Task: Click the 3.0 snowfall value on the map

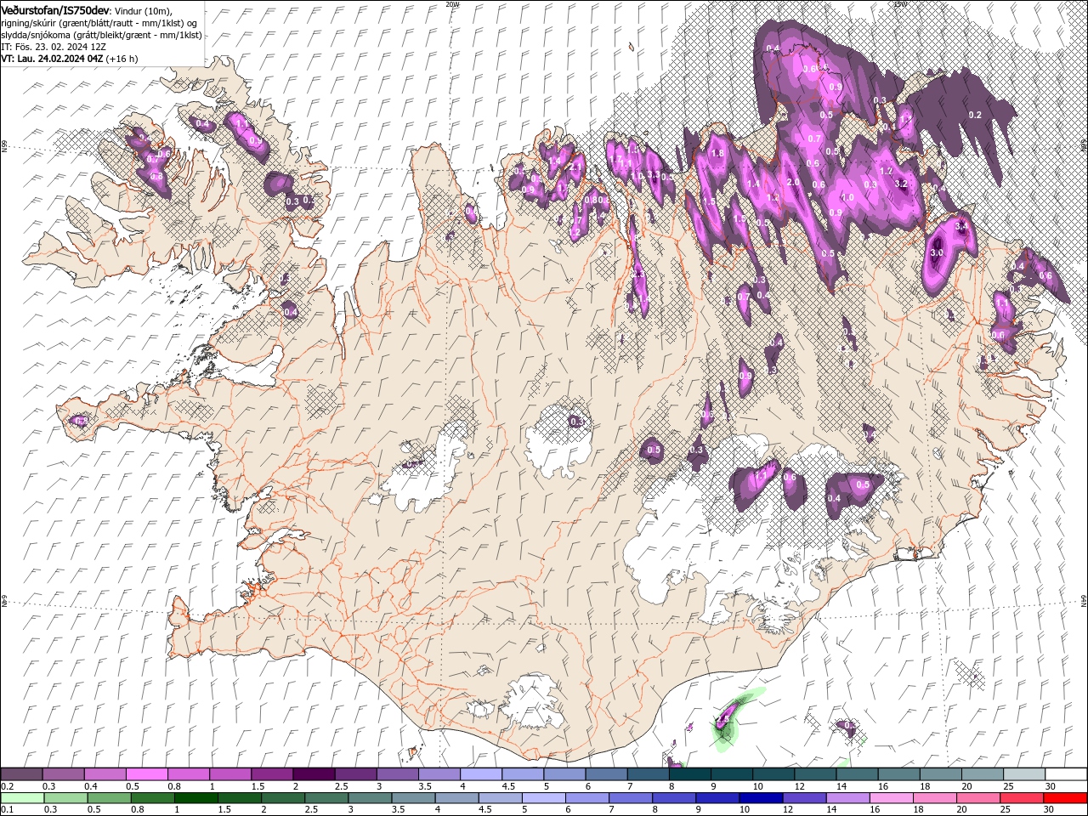Action: (937, 252)
